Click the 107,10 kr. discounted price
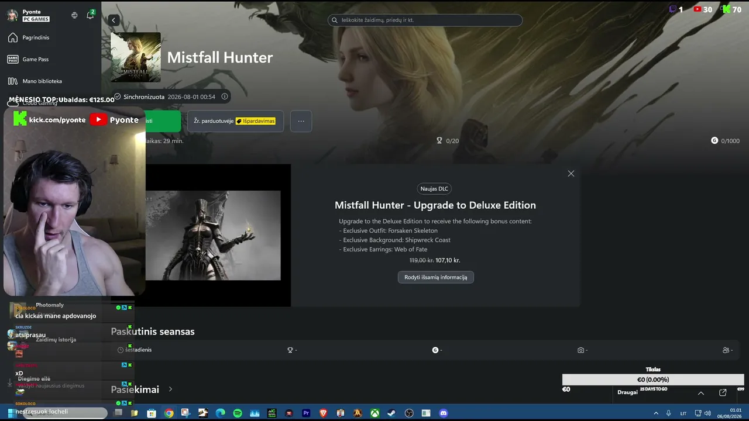749x421 pixels. click(x=448, y=260)
